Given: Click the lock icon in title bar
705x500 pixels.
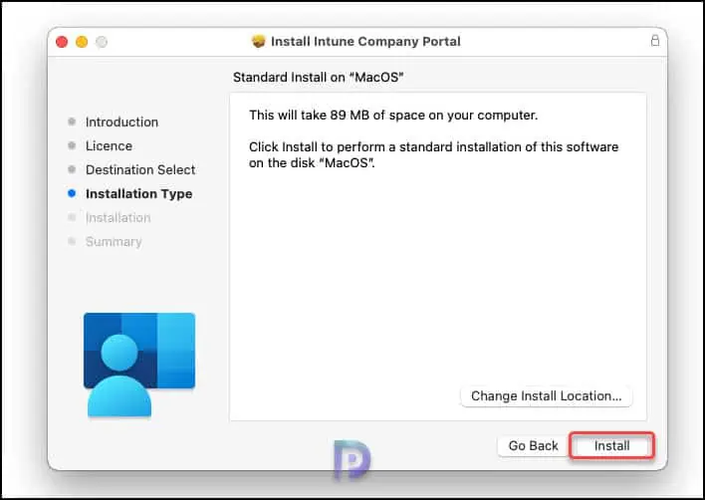Looking at the screenshot, I should (655, 41).
